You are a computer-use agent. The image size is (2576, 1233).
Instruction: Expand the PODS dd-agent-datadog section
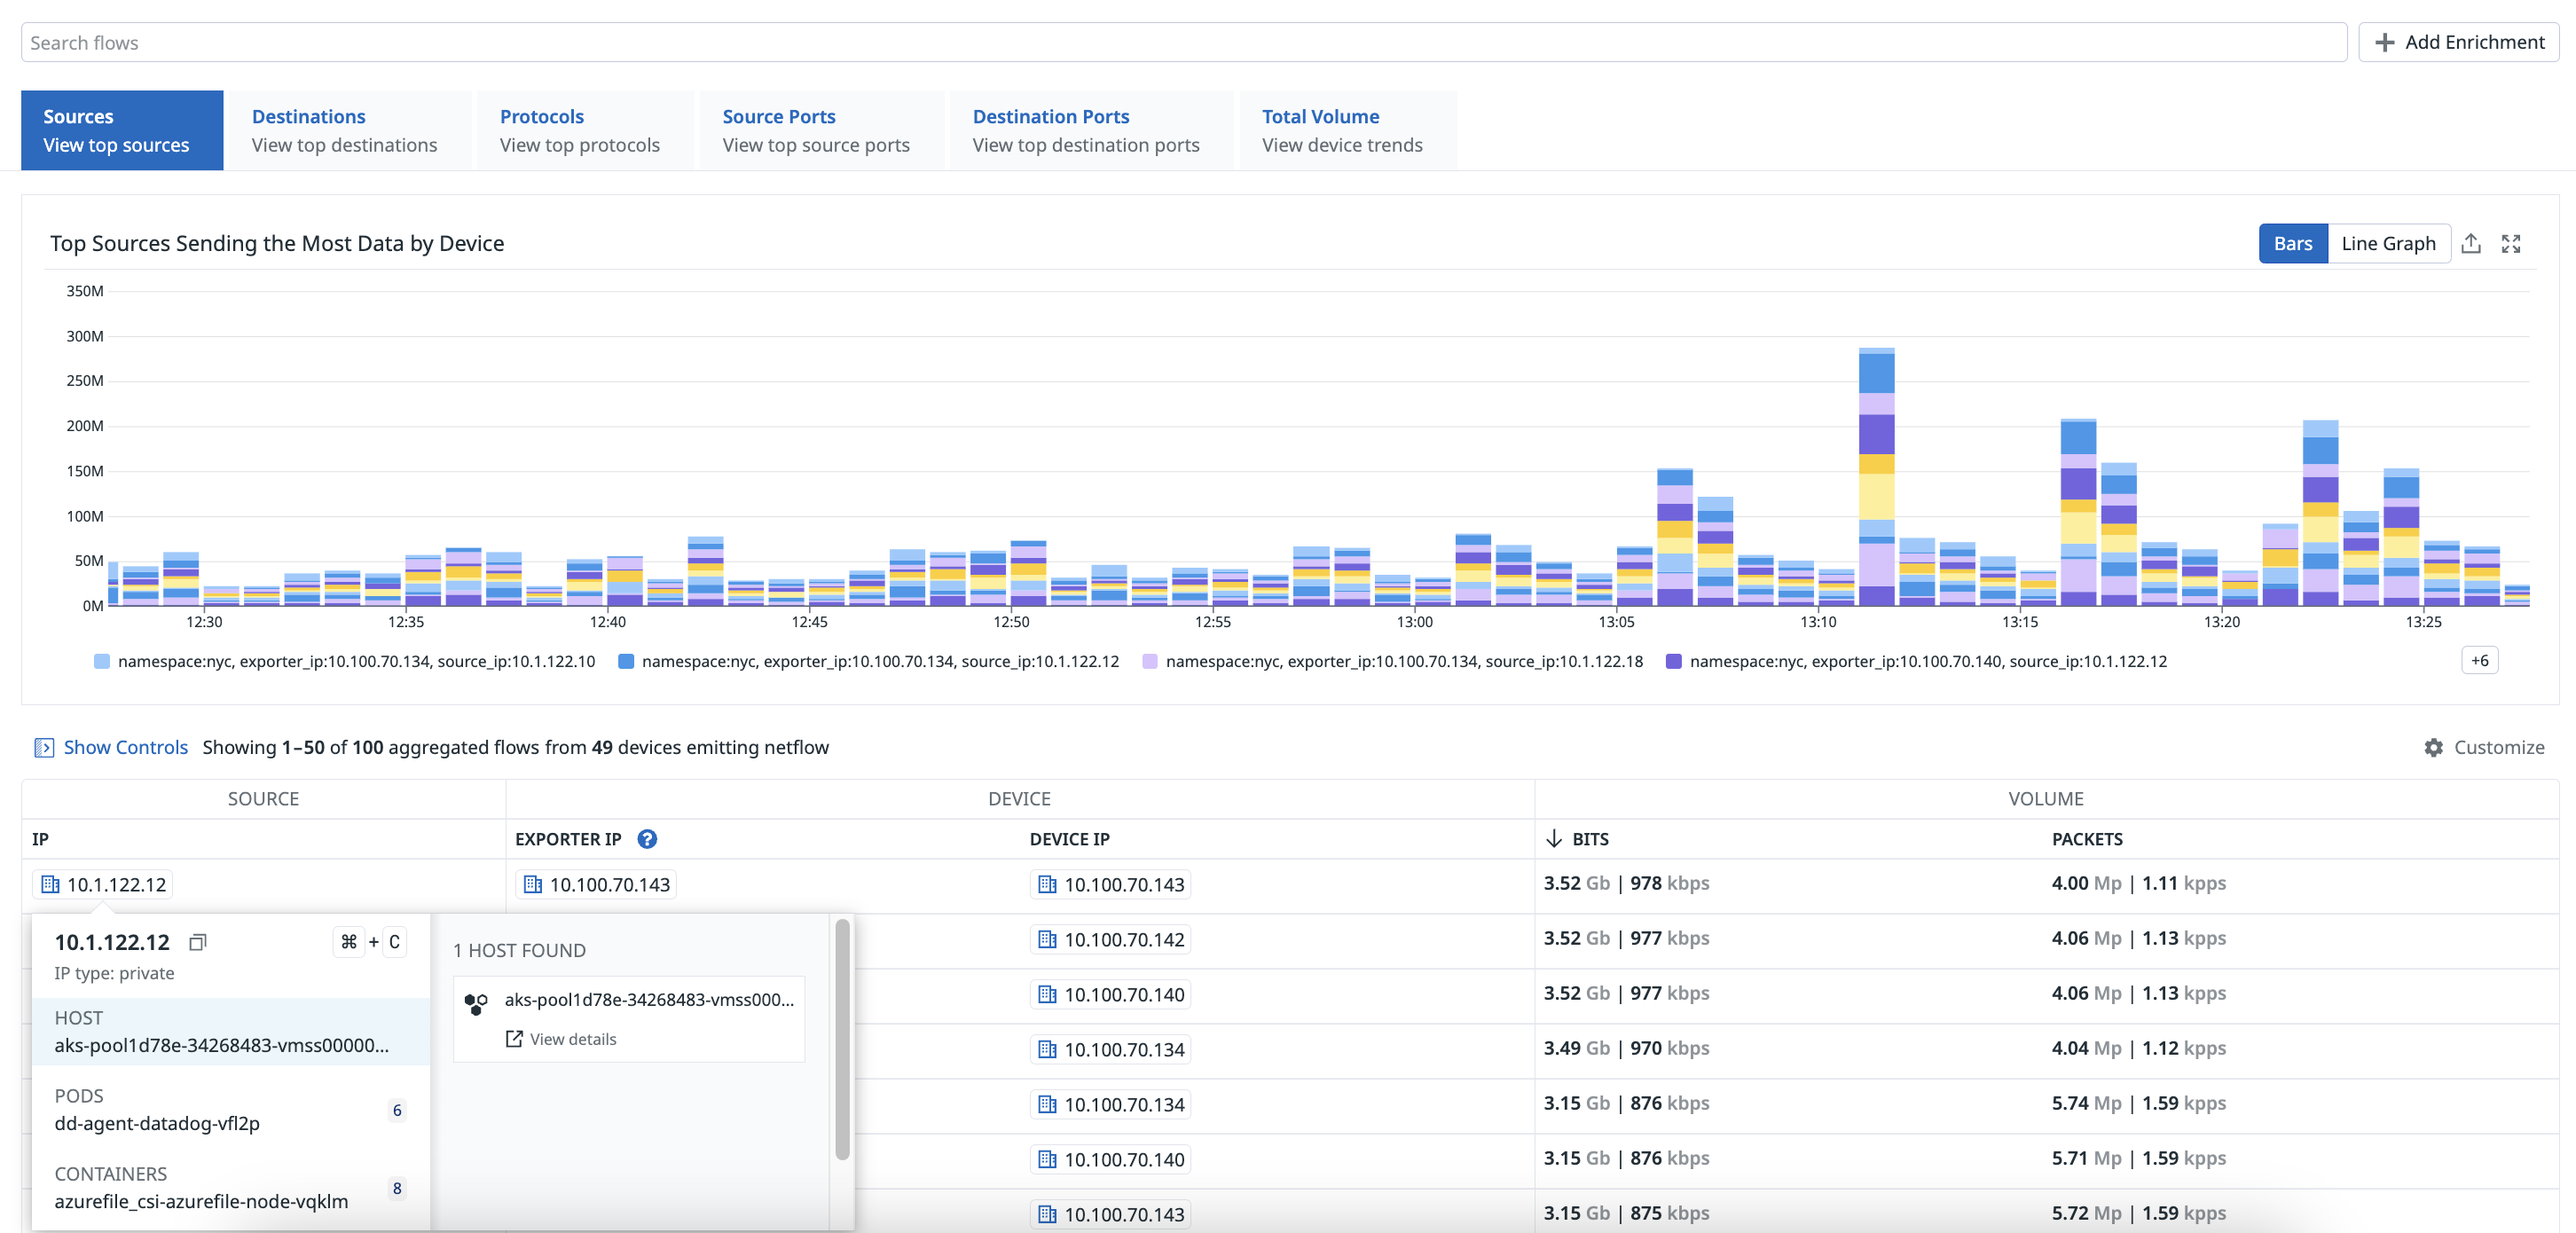click(231, 1110)
